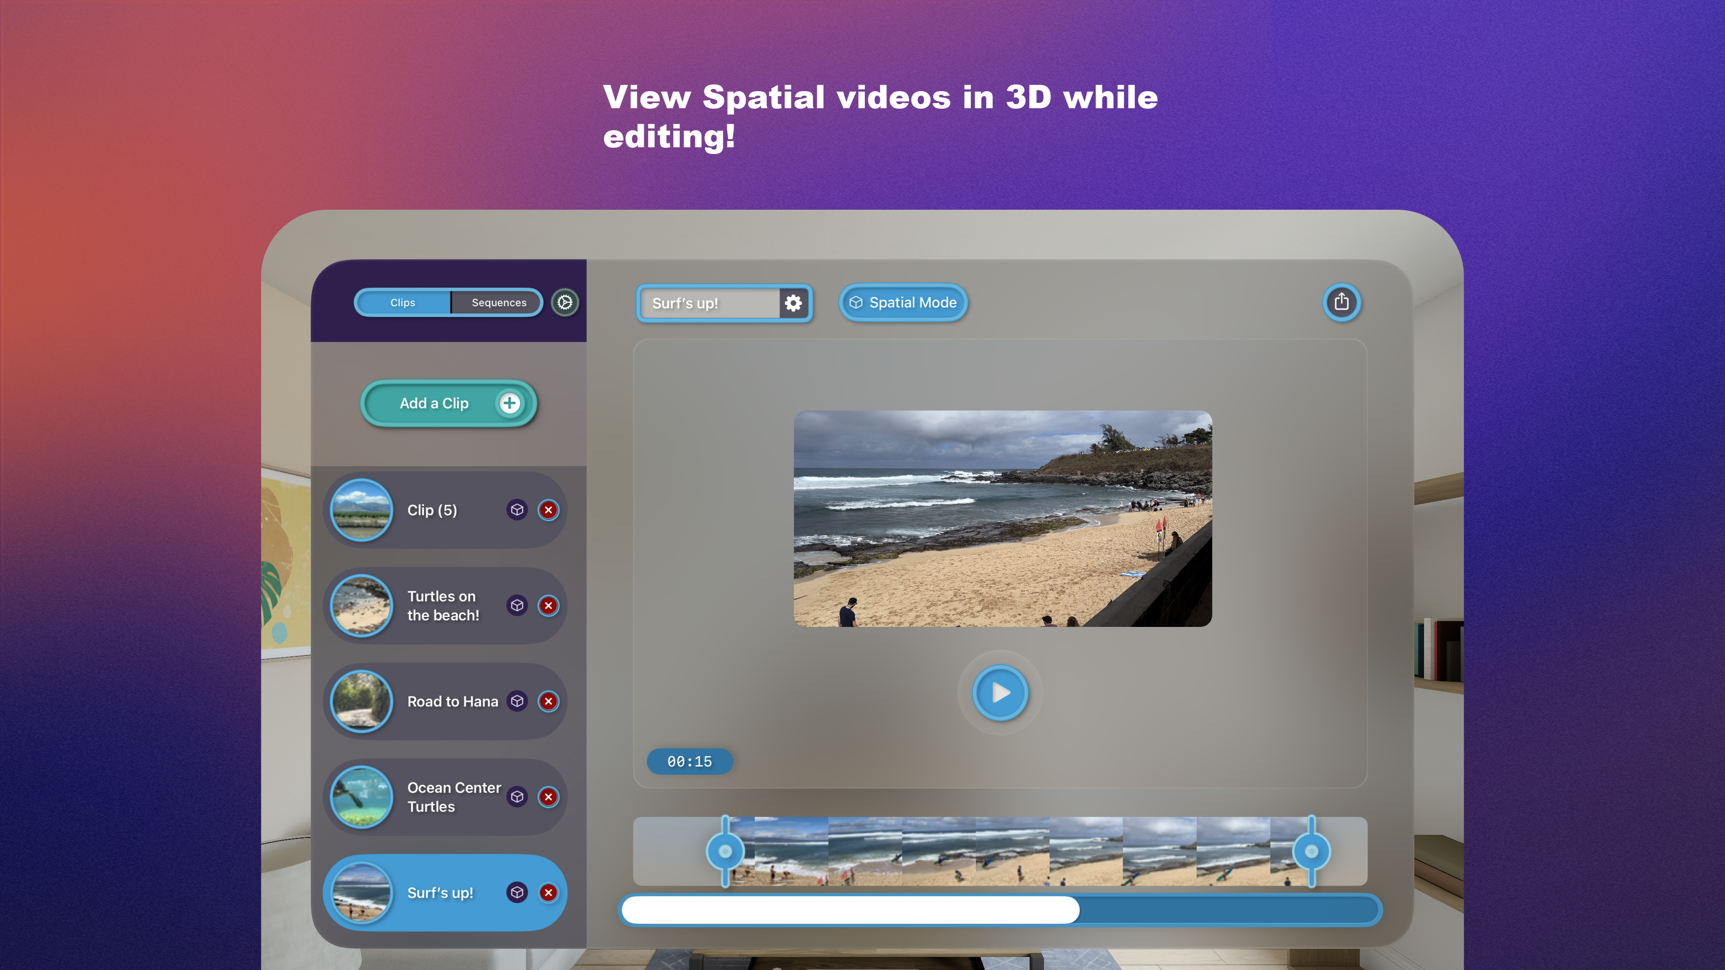Image resolution: width=1725 pixels, height=970 pixels.
Task: Toggle spatial cube for Road to Hana
Action: click(x=517, y=701)
